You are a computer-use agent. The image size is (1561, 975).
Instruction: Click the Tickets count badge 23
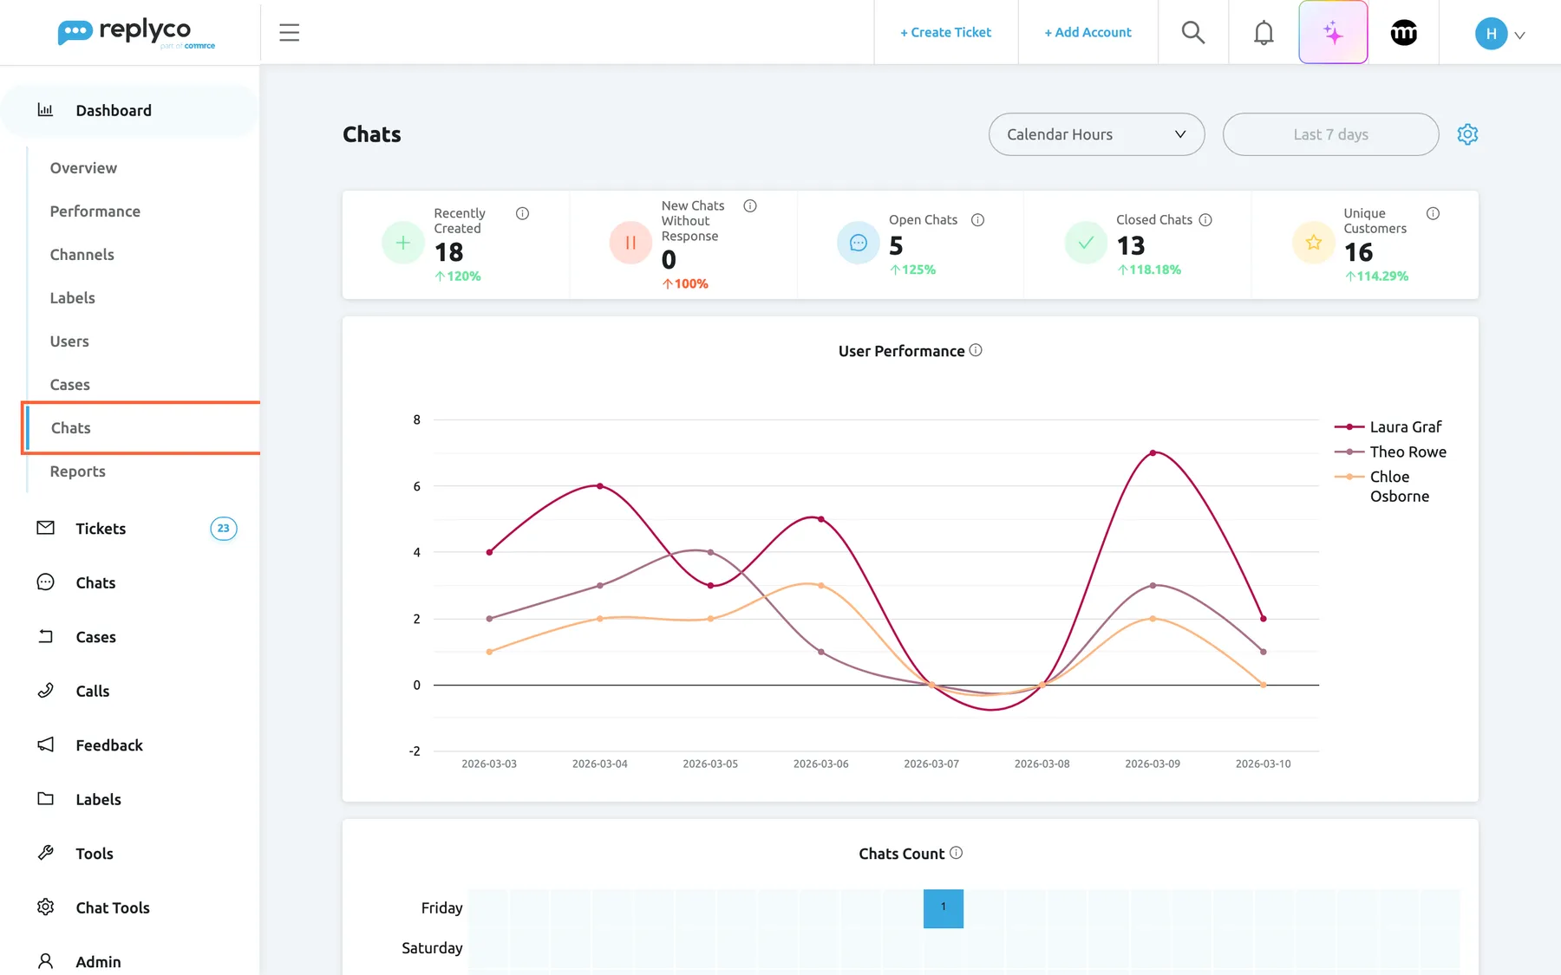(224, 529)
